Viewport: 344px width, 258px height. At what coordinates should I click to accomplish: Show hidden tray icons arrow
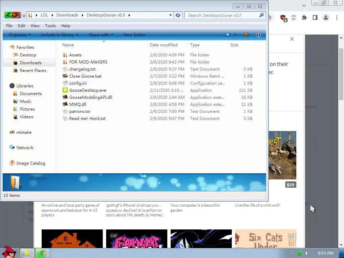click(291, 253)
